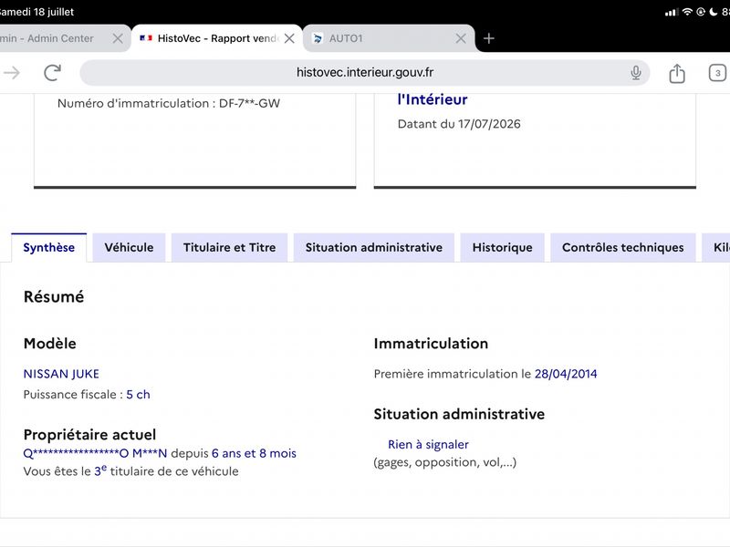The width and height of the screenshot is (730, 547).
Task: Tap the forward navigation arrow
Action: (x=12, y=73)
